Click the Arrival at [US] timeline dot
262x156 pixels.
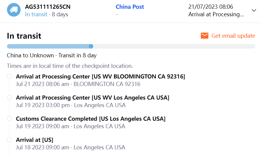9,140
